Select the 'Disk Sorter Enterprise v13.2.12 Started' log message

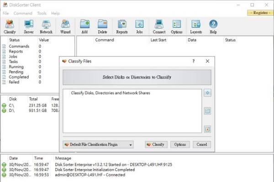tap(113, 165)
